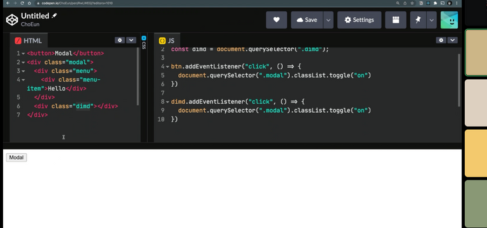Image resolution: width=487 pixels, height=228 pixels.
Task: Open pen Settings
Action: click(360, 20)
